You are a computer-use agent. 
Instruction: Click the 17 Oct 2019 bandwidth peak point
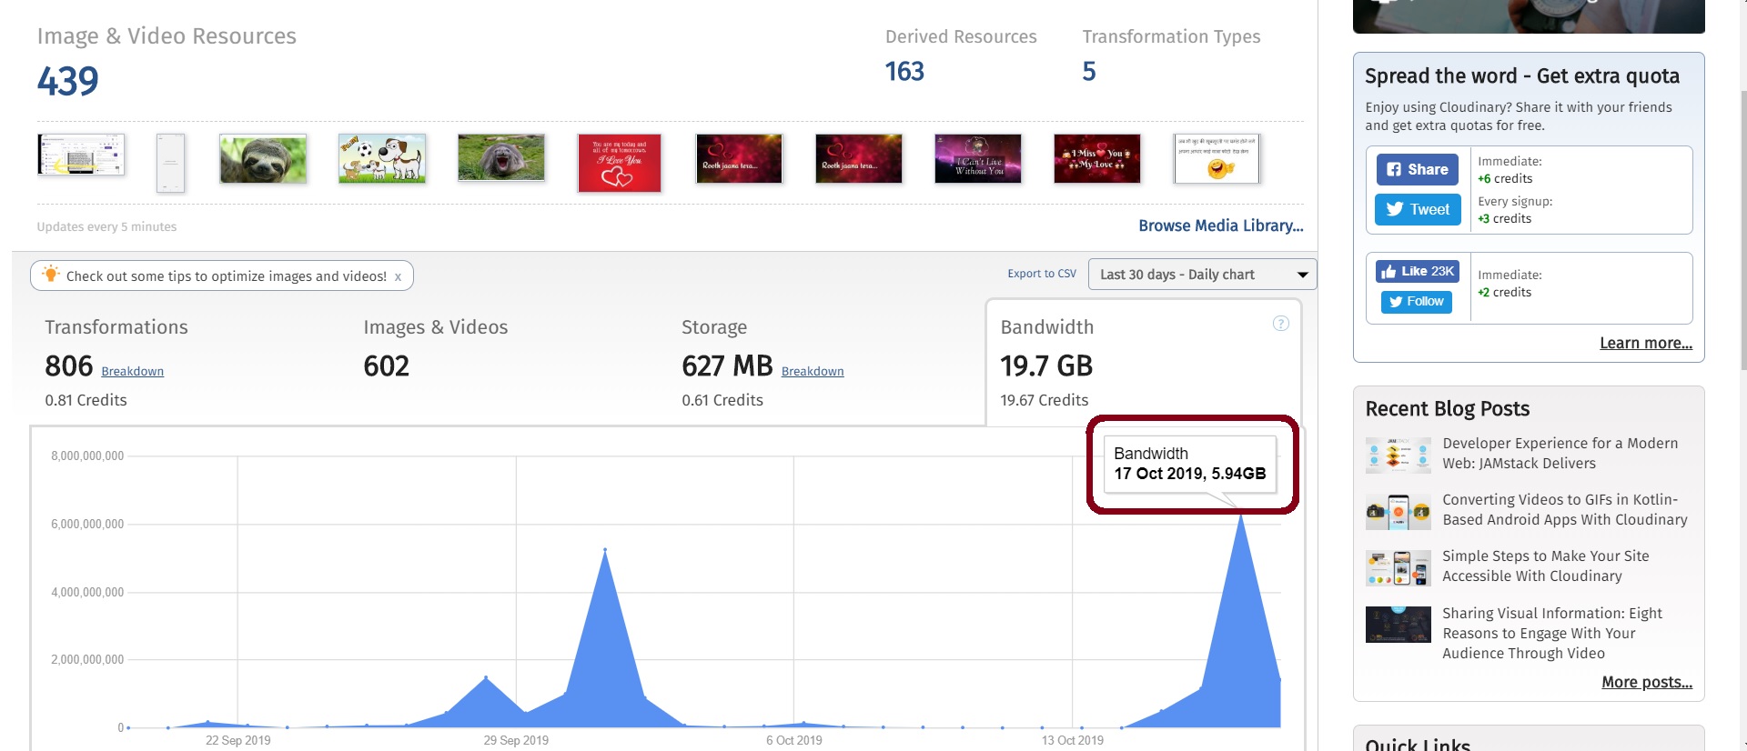[1241, 515]
